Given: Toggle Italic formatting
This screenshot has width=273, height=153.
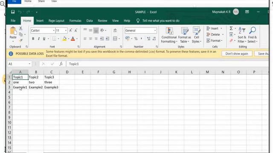Looking at the screenshot, I should click(x=39, y=39).
